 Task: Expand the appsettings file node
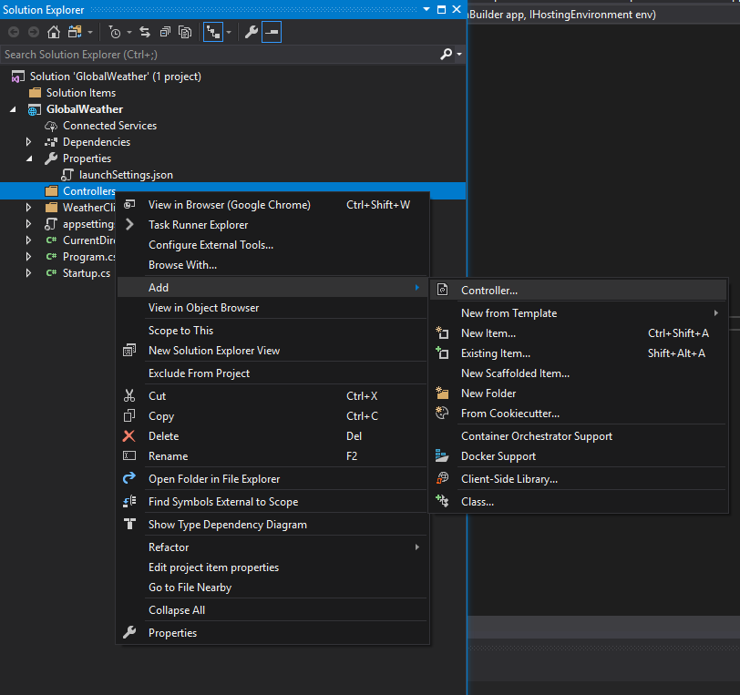(29, 224)
